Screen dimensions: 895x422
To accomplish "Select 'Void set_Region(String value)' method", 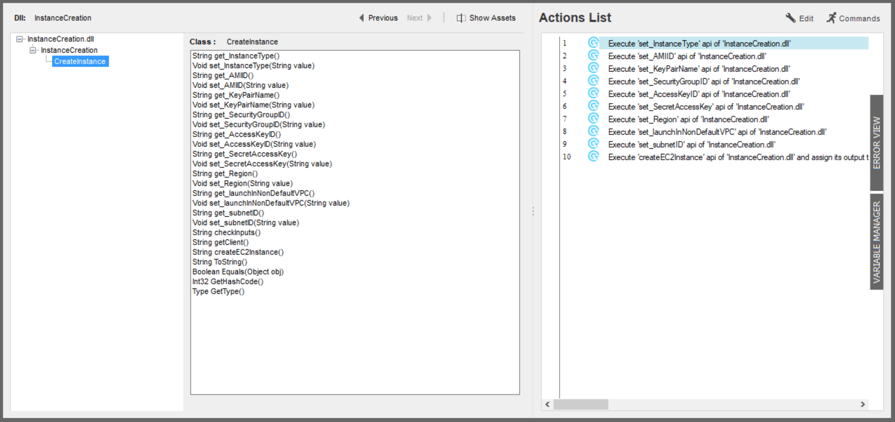I will point(243,183).
